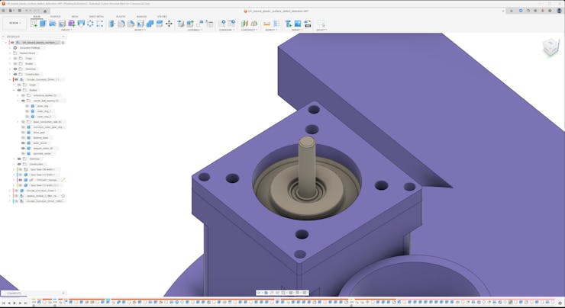Expand the reference_bodies folder
Screen dimensions: 565x308
coord(18,95)
